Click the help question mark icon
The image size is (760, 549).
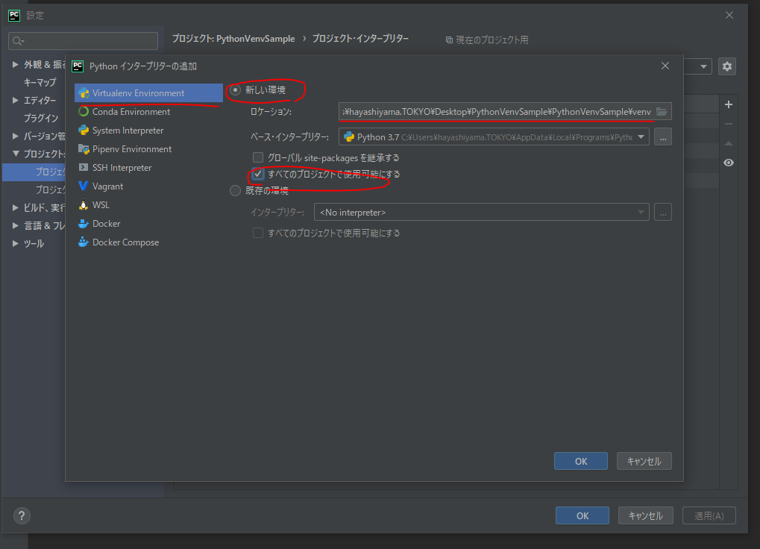coord(22,515)
